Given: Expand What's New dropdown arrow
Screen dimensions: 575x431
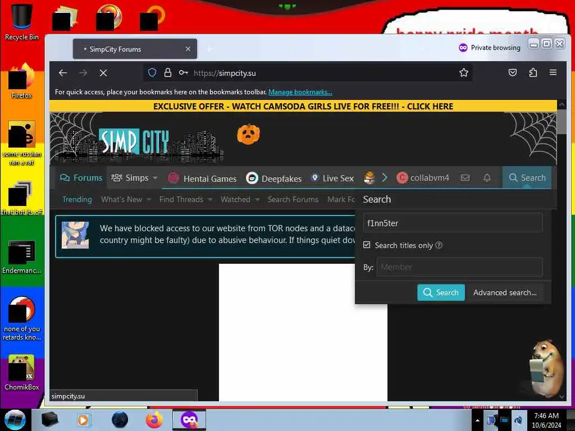Looking at the screenshot, I should [149, 199].
